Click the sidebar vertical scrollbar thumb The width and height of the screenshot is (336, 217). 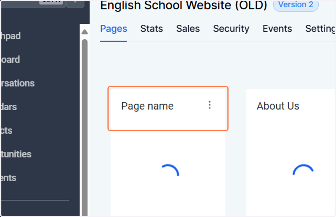(x=85, y=128)
